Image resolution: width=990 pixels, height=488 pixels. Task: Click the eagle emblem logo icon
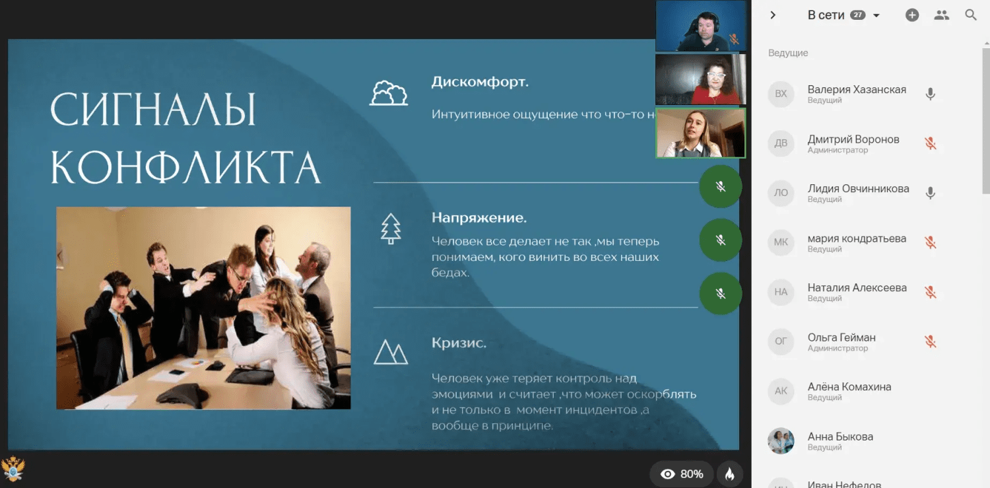click(x=13, y=470)
